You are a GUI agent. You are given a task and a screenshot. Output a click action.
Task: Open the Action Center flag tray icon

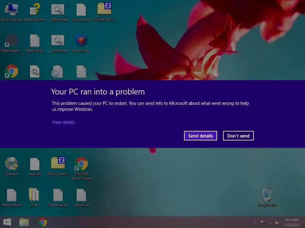[x=263, y=222]
